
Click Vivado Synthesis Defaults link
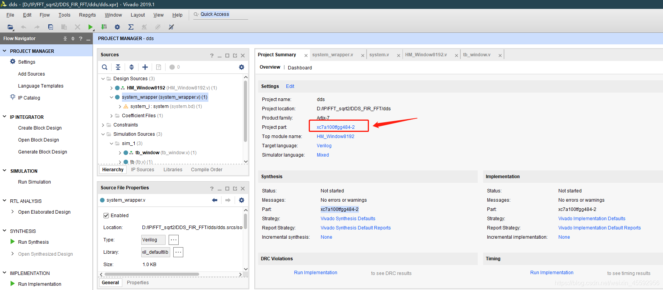[x=348, y=219]
